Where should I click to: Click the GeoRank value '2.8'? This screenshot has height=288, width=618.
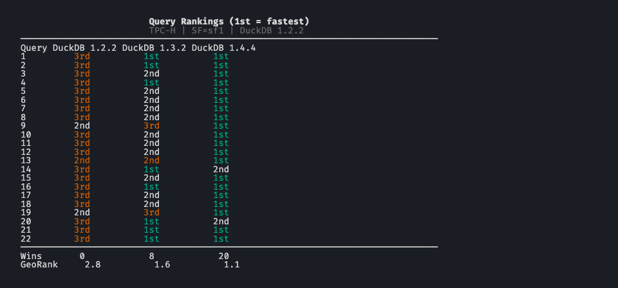pyautogui.click(x=93, y=264)
